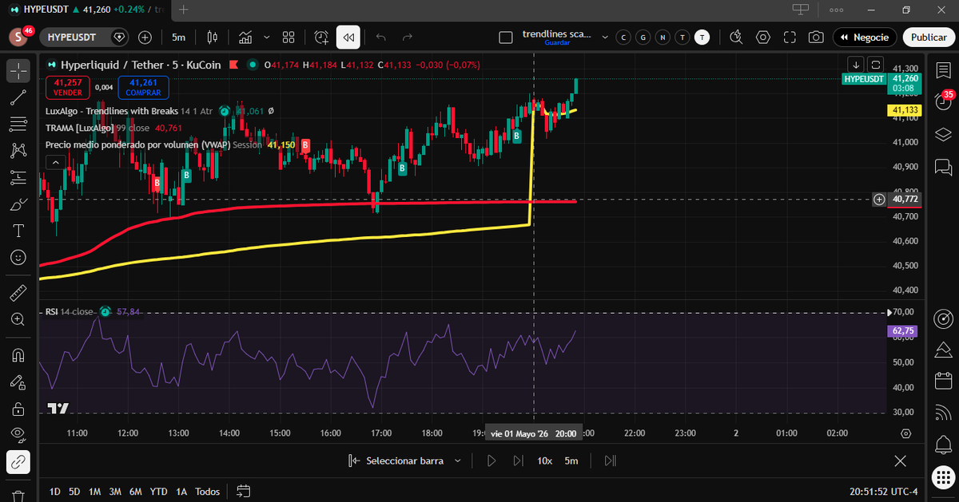The height and width of the screenshot is (502, 959).
Task: Toggle lock all drawings
Action: pos(18,409)
